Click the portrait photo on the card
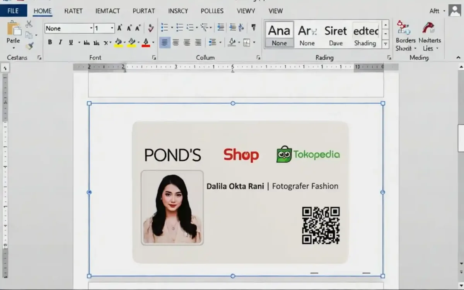Image resolution: width=464 pixels, height=290 pixels. click(x=172, y=208)
